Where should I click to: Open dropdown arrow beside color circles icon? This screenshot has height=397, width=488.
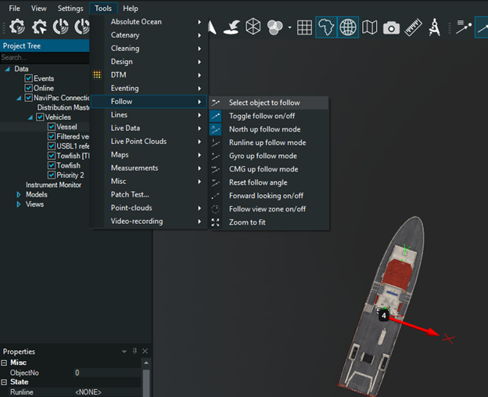pos(289,27)
